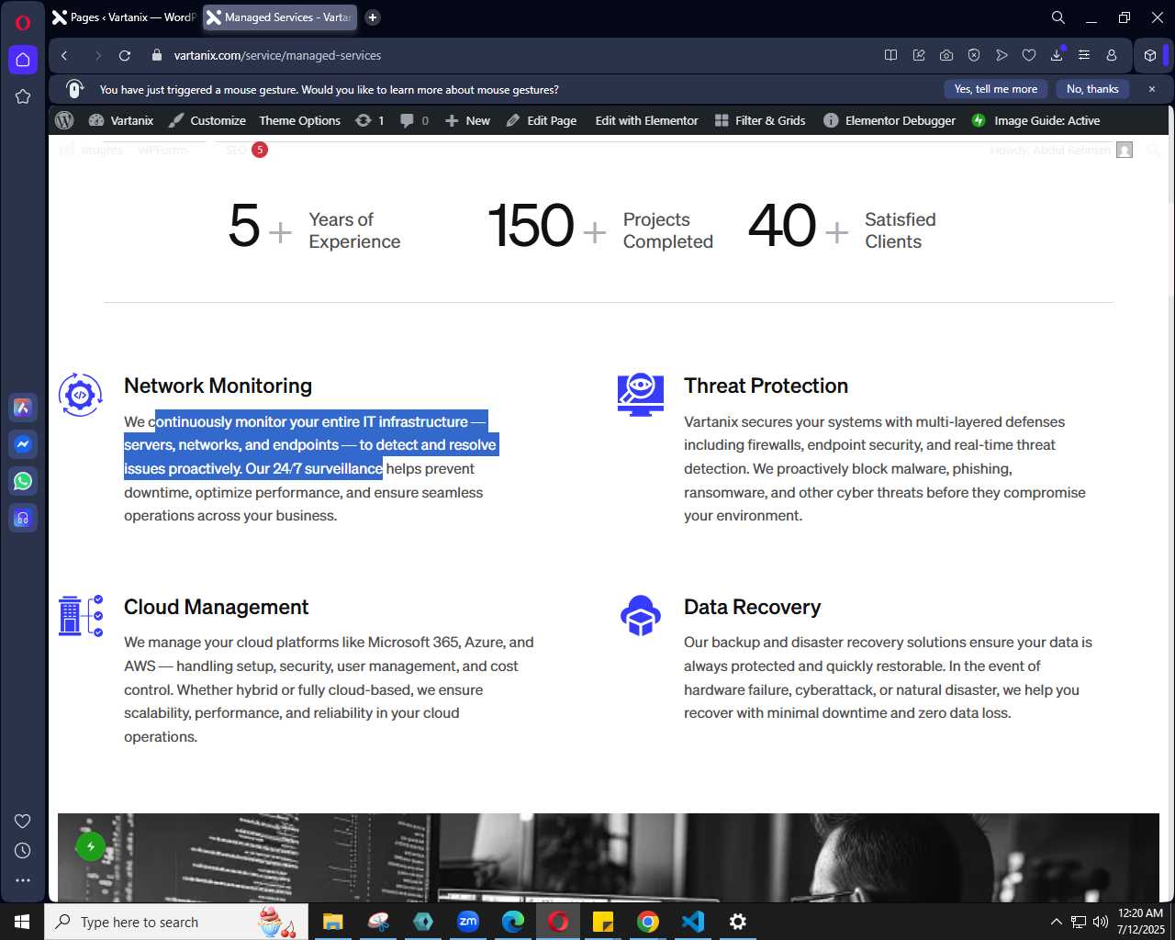Screen dimensions: 1175x940
Task: Open the downloads icon
Action: pyautogui.click(x=1057, y=55)
